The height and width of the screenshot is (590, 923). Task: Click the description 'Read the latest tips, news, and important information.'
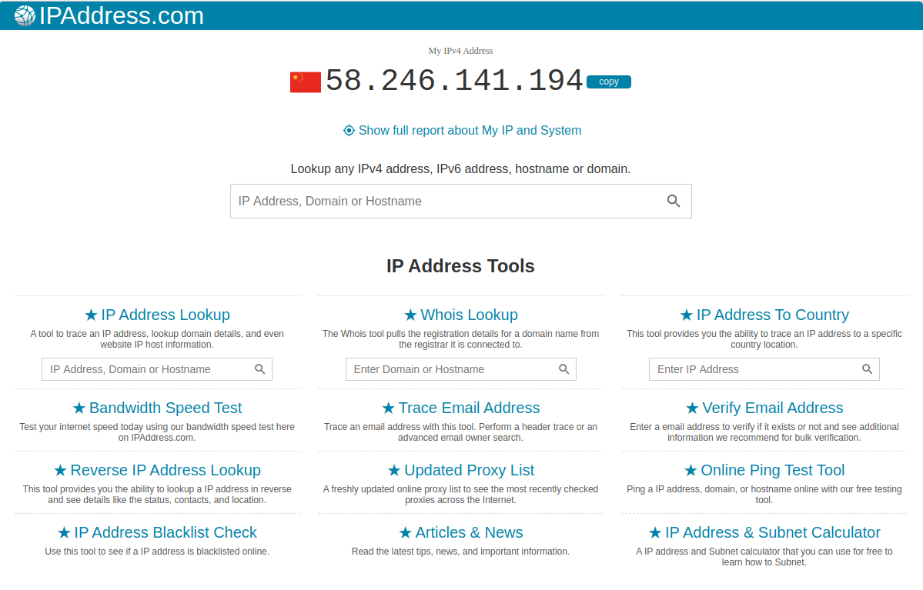461,552
